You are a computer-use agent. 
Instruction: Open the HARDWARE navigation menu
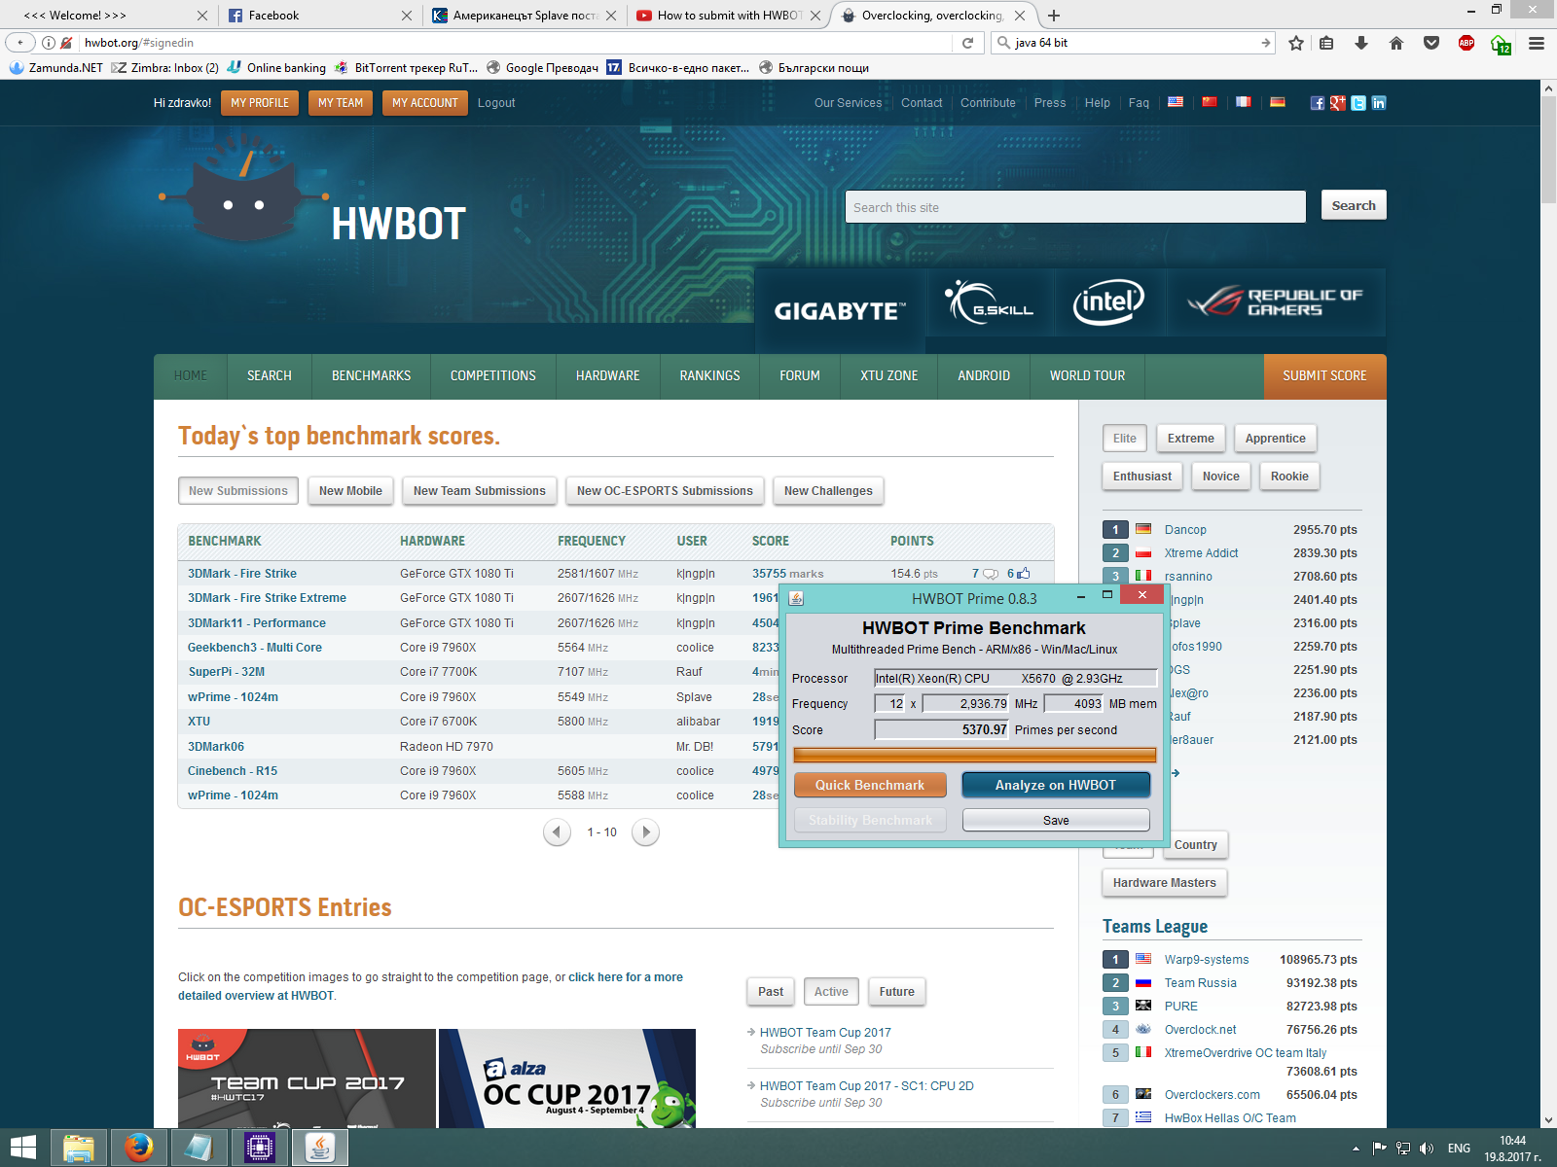click(x=608, y=376)
